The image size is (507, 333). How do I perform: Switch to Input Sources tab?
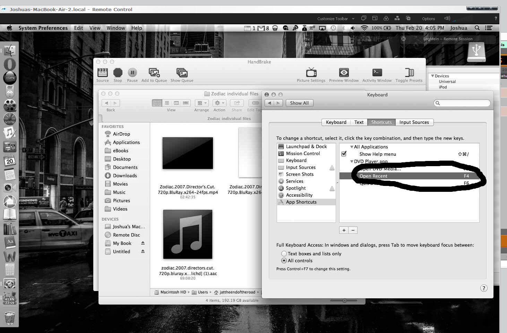(x=414, y=122)
